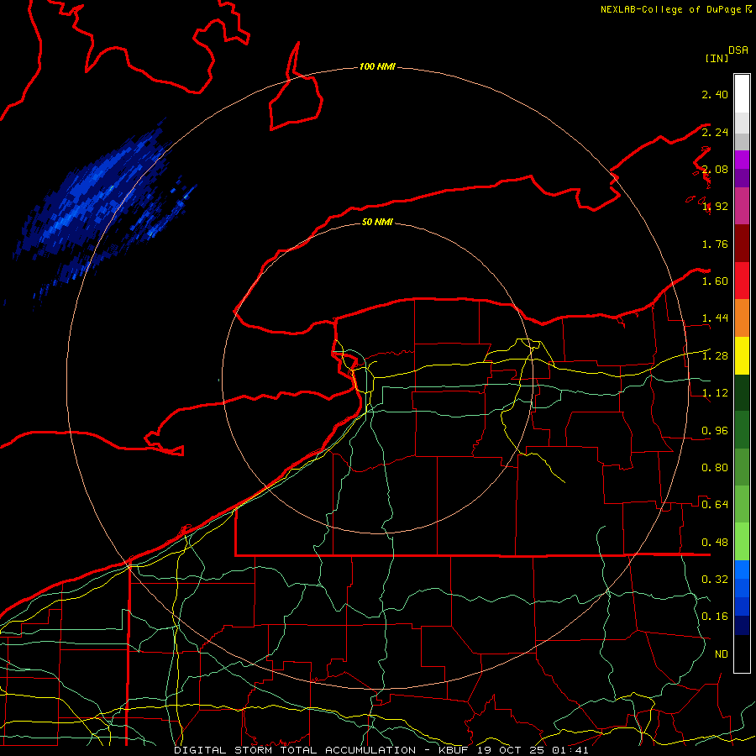
Task: Click the ND no-data scale label
Action: [722, 654]
